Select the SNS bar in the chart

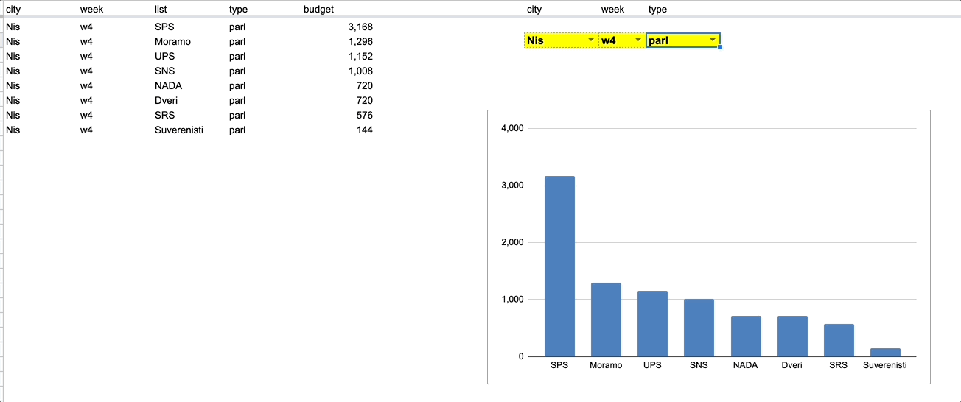(x=699, y=328)
